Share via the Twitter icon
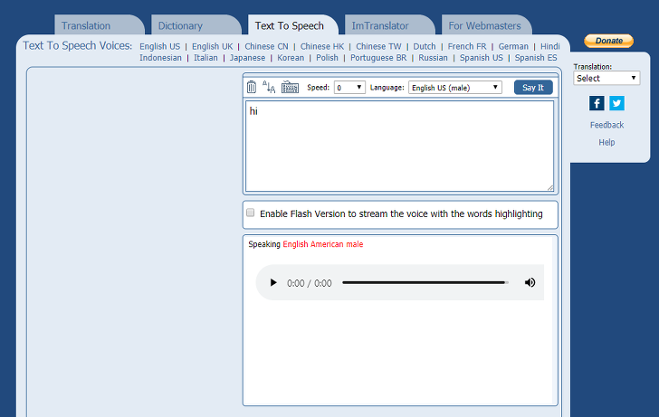 (616, 103)
